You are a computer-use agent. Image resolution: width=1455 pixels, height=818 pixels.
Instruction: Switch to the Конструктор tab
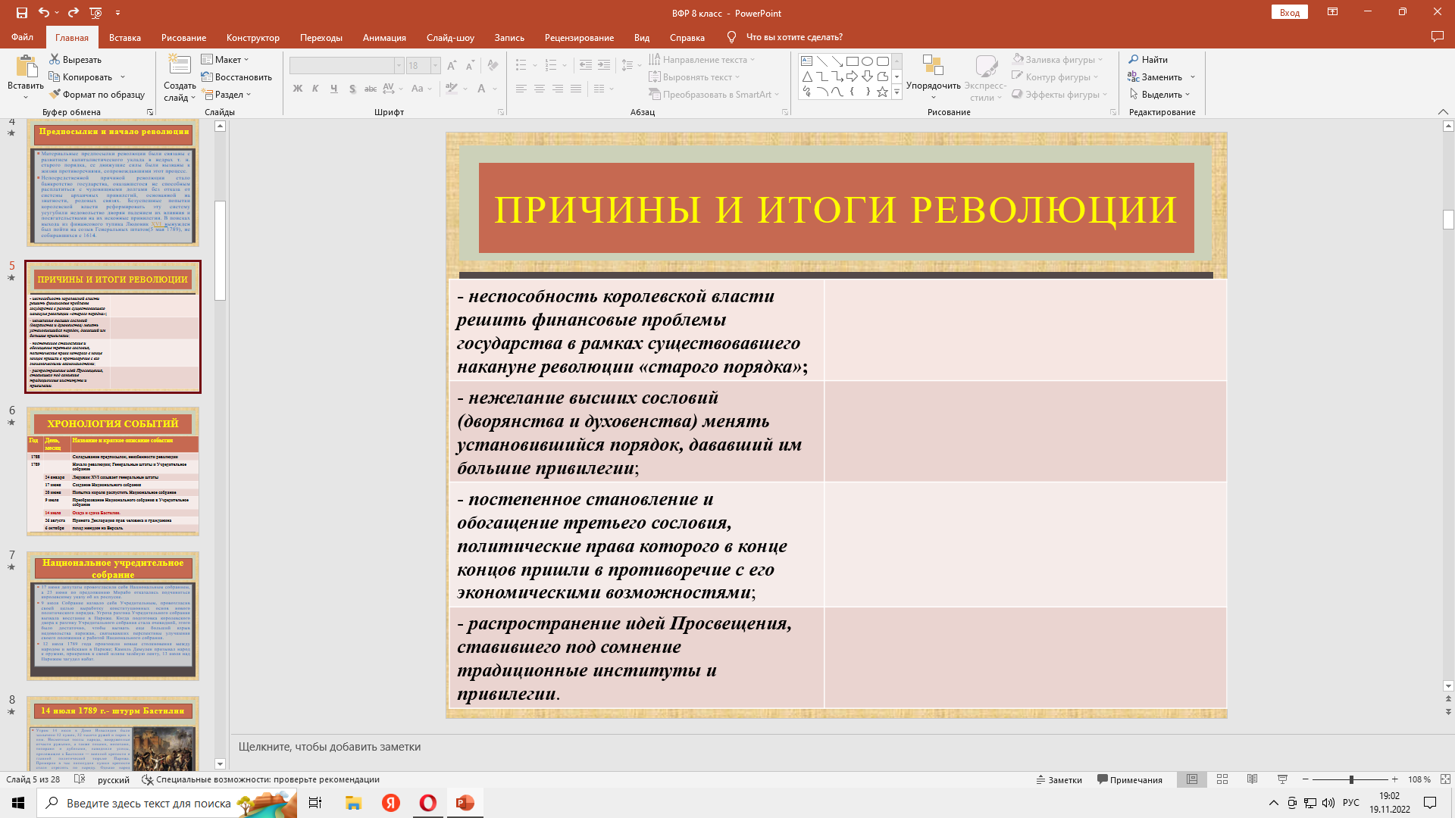coord(253,37)
